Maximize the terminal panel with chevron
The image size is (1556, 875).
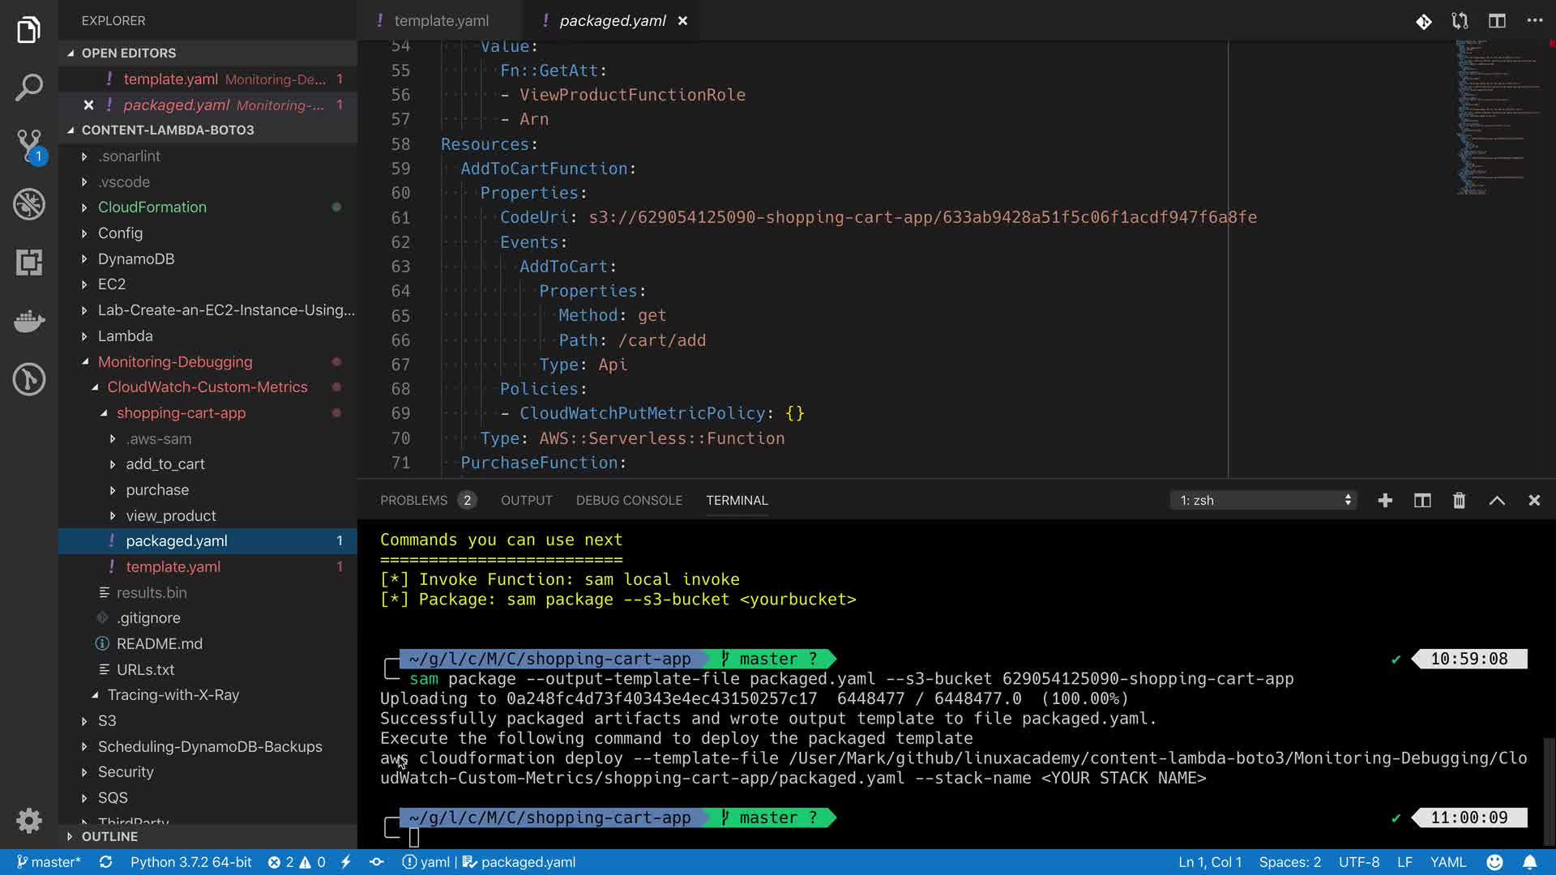[1497, 501]
